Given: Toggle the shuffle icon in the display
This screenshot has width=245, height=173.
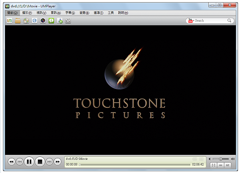Looking at the screenshot, I should point(201,159).
